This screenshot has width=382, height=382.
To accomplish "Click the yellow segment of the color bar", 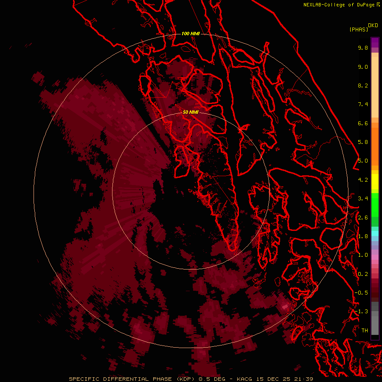I will (x=375, y=182).
